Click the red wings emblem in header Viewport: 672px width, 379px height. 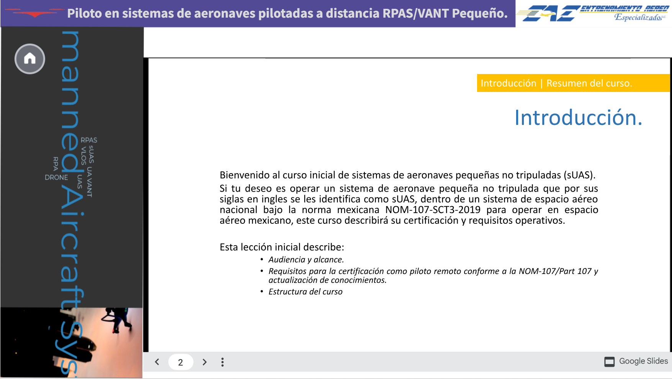pyautogui.click(x=34, y=13)
